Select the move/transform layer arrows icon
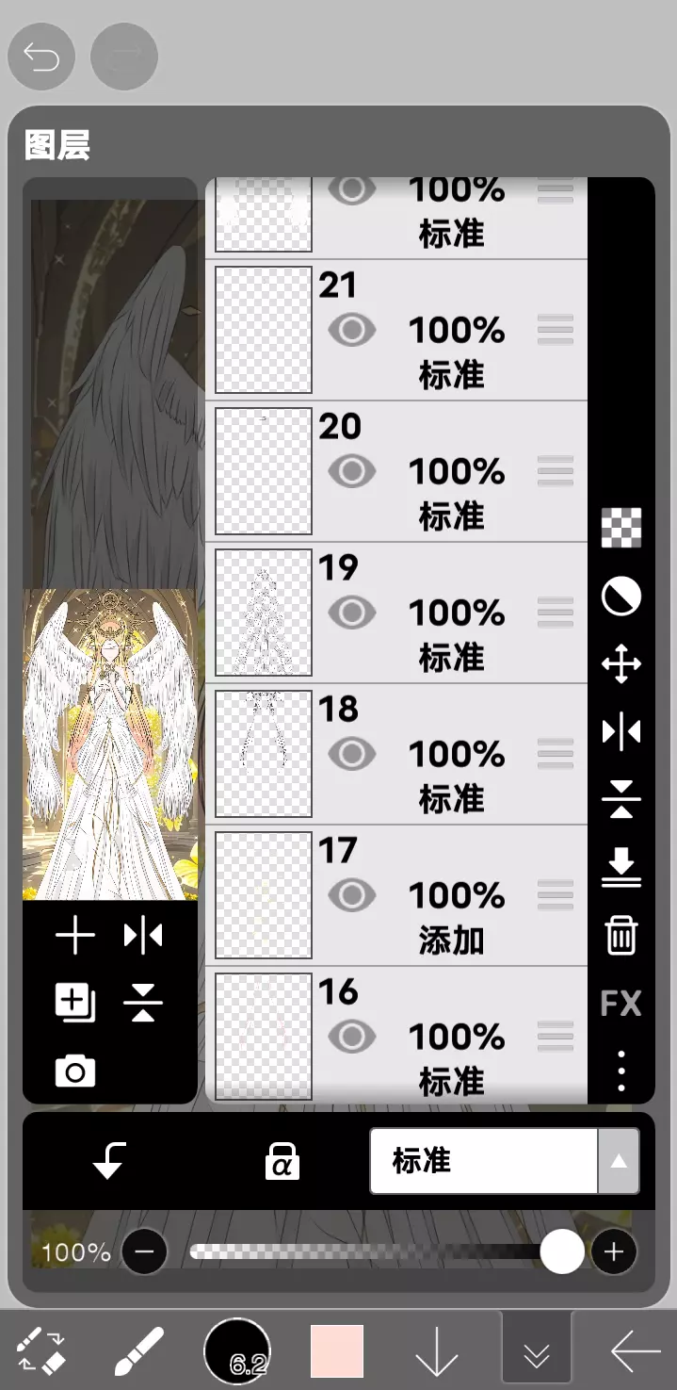 pos(621,664)
